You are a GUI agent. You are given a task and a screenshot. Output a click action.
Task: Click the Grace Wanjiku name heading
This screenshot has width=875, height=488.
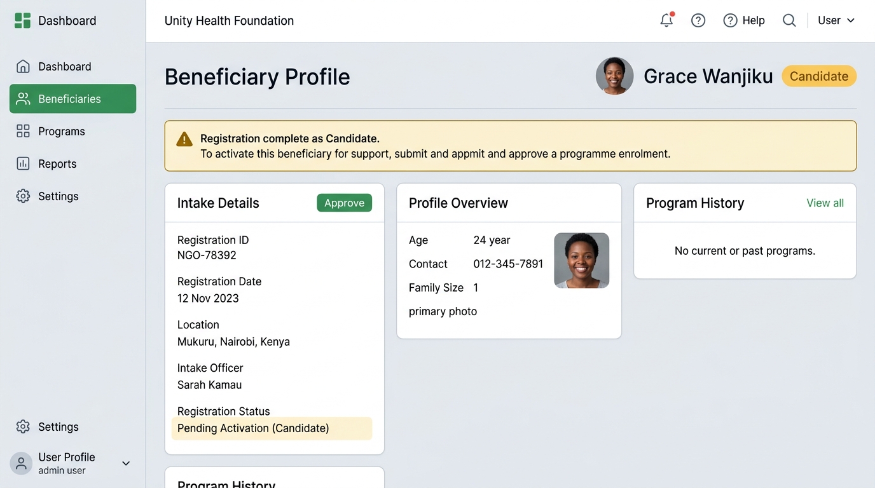(x=708, y=76)
